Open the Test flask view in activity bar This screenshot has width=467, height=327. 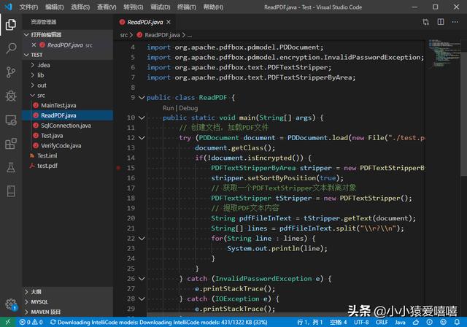tap(11, 167)
